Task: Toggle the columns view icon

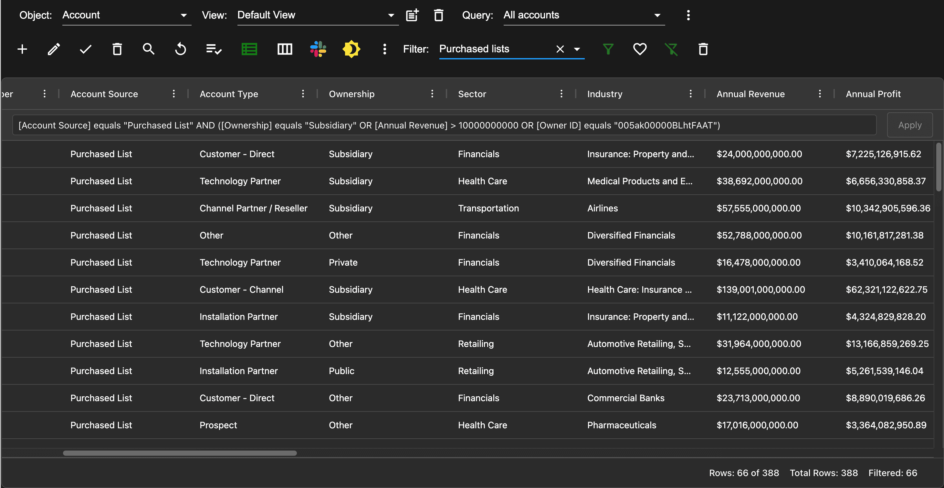Action: point(285,49)
